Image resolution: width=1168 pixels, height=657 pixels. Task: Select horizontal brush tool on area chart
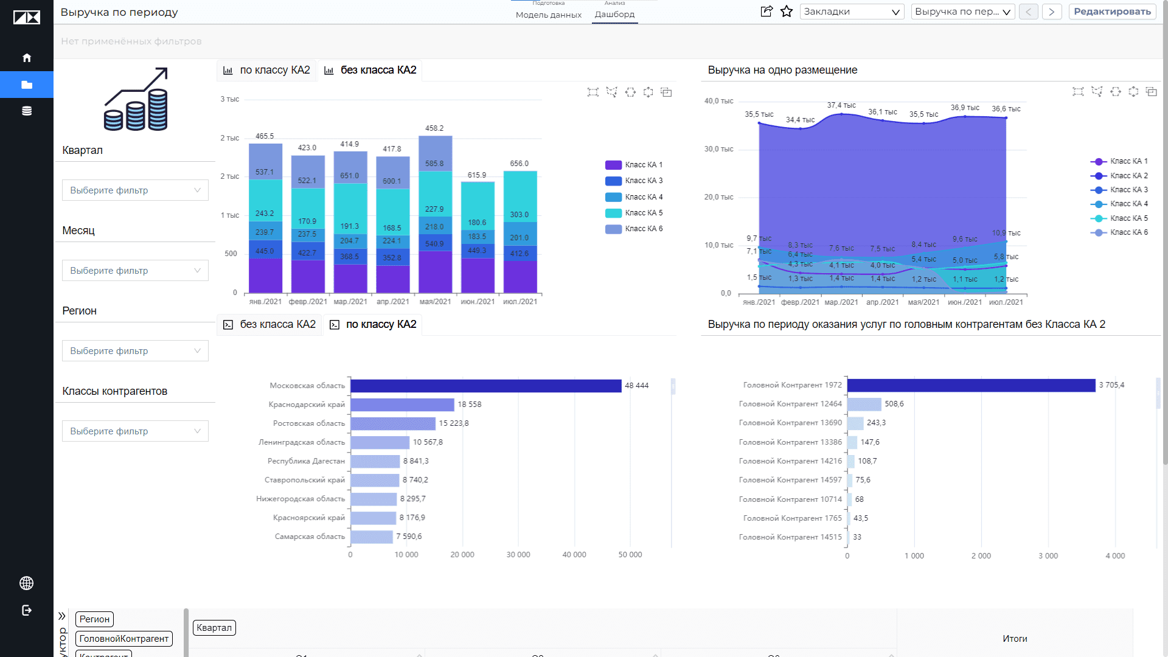coord(1116,91)
